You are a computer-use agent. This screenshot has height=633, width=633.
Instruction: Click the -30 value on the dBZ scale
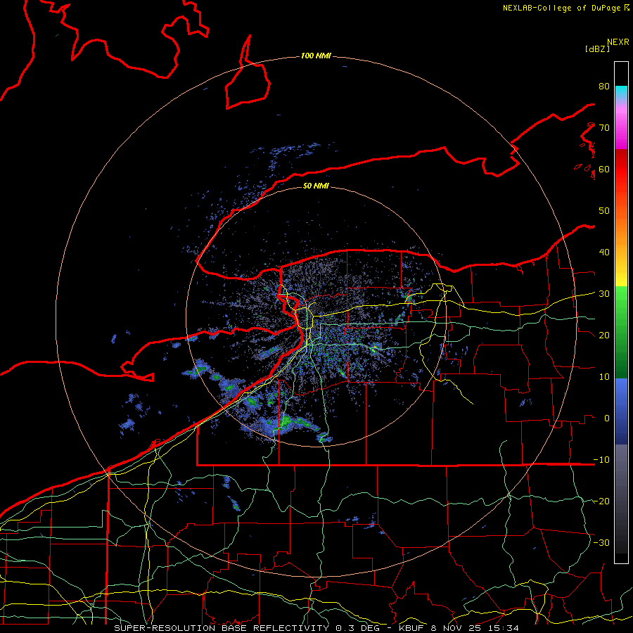pyautogui.click(x=601, y=542)
